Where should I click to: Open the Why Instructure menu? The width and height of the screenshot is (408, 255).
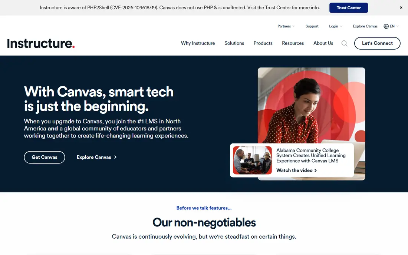198,43
